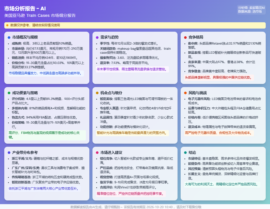Click the 集中度 bullet mentioning Relavel
The width and height of the screenshot is (270, 209).
pyautogui.click(x=224, y=45)
